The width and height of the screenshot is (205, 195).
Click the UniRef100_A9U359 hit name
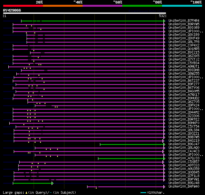click(184, 169)
